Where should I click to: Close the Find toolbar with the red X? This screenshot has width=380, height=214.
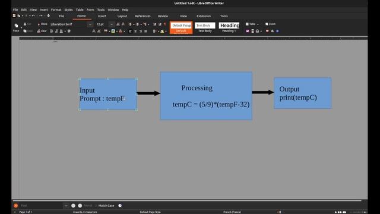[x=16, y=206]
